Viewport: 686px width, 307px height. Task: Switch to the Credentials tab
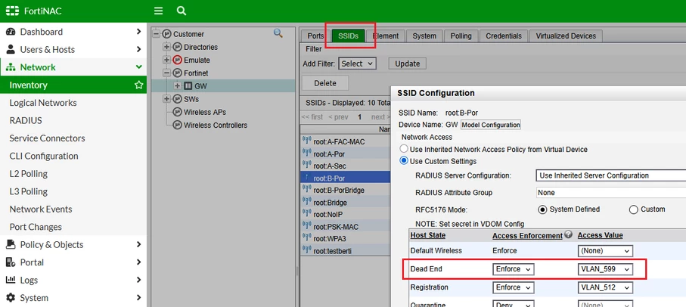point(504,36)
